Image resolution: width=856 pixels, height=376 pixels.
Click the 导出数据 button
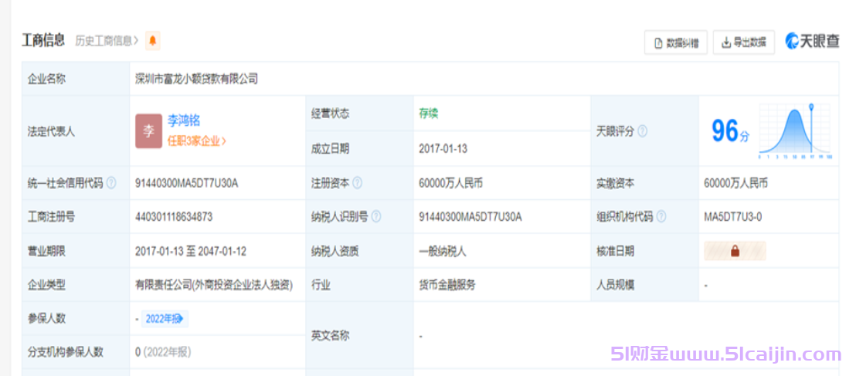(743, 42)
